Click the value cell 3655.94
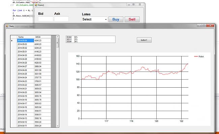This screenshot has height=134, width=219. (42, 92)
